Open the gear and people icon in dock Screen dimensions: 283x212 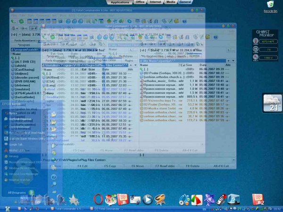(x=184, y=200)
